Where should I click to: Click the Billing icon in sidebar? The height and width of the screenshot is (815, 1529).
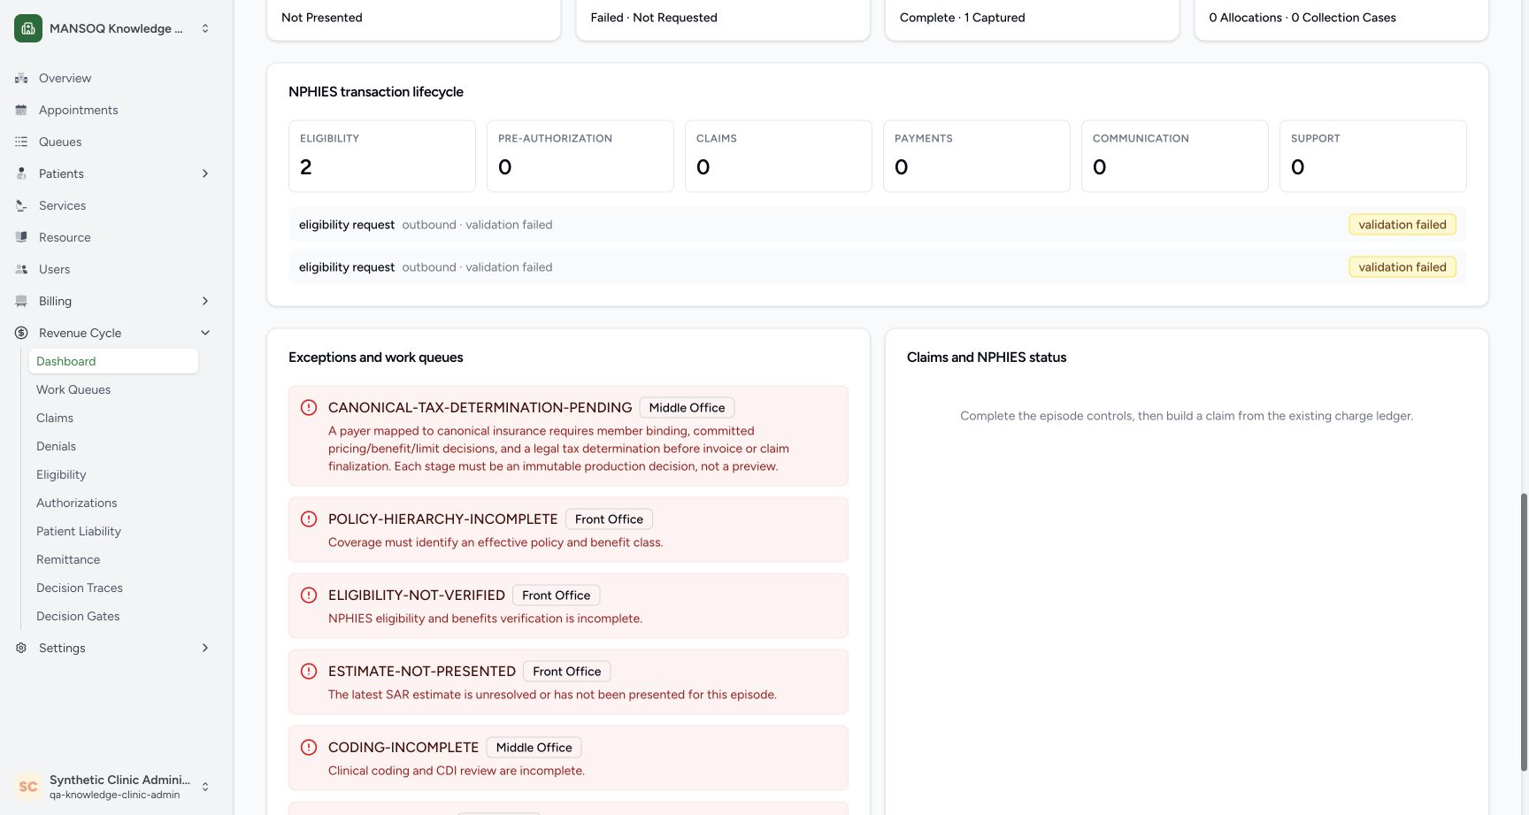point(21,301)
